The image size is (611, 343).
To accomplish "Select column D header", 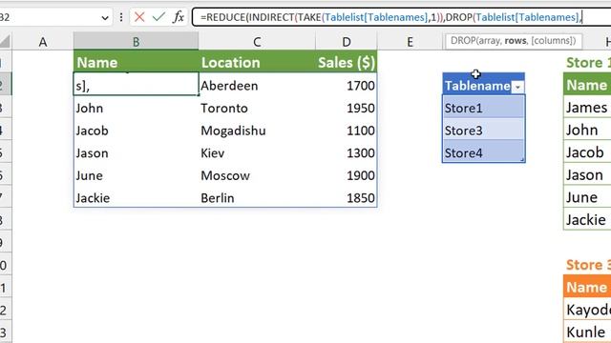I will click(346, 42).
